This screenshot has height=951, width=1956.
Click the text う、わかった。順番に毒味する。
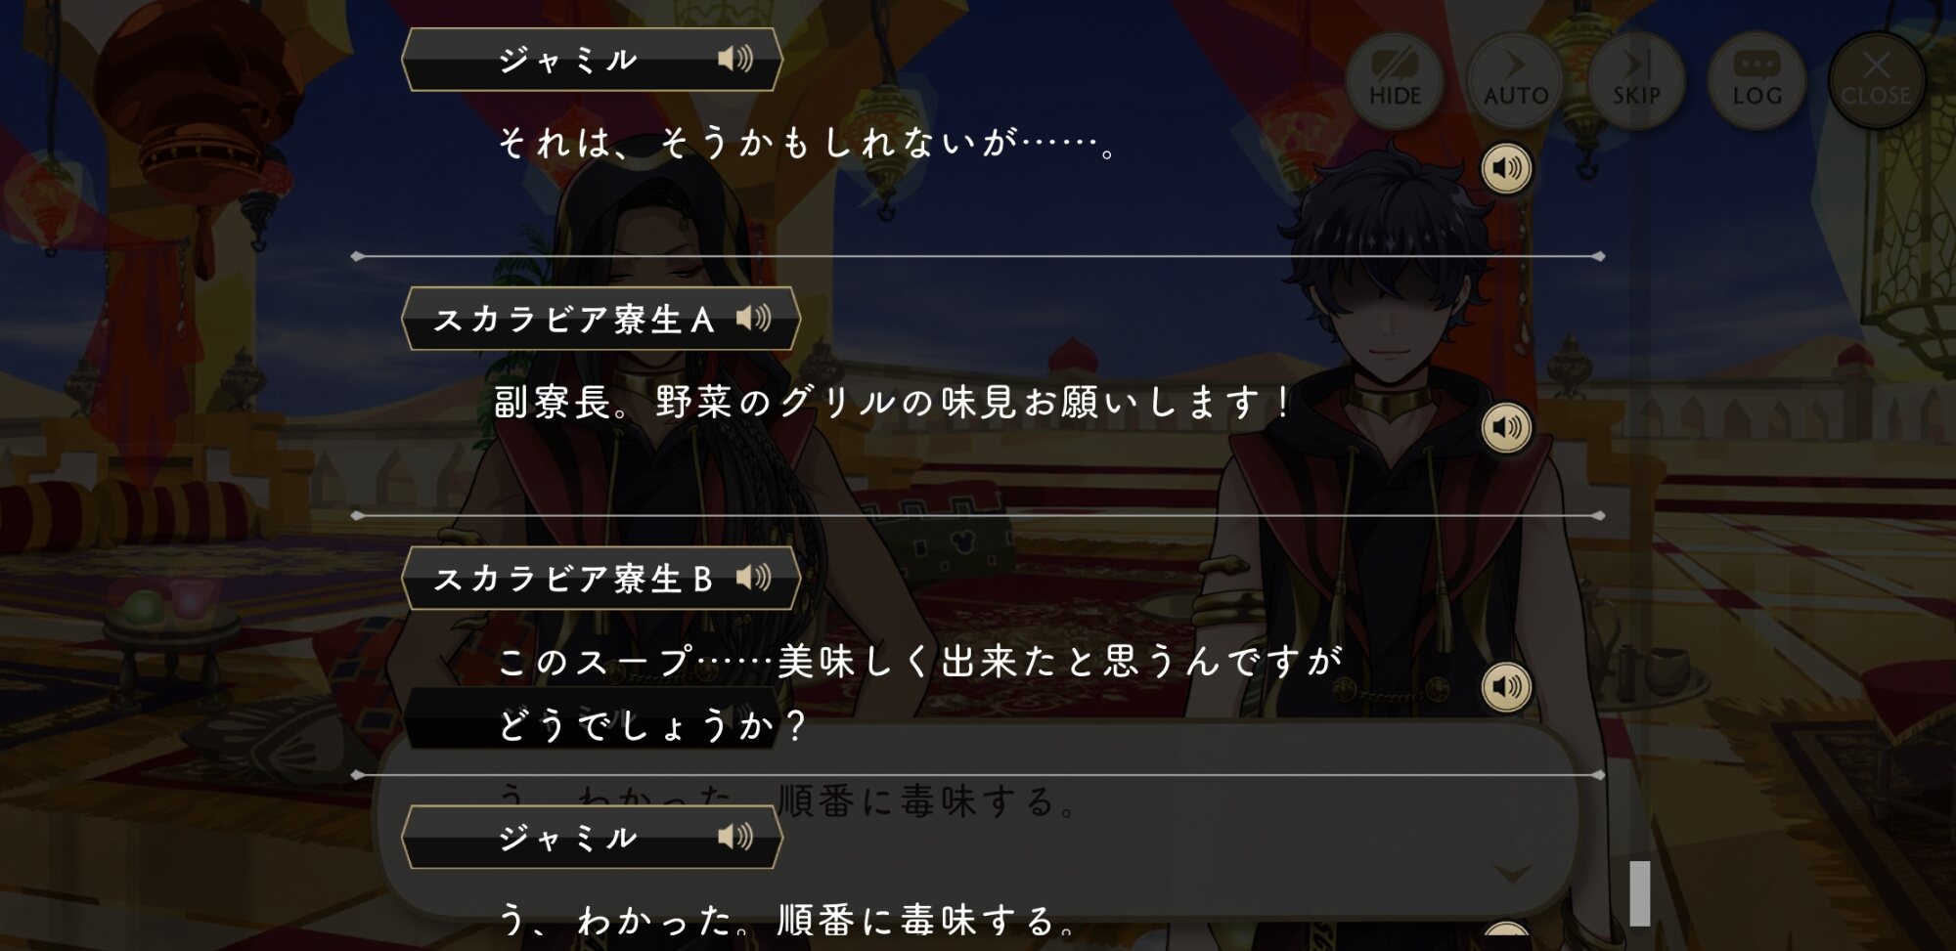pyautogui.click(x=788, y=920)
